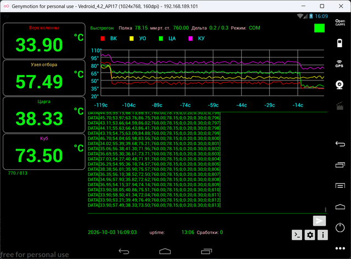Click the uptime value 13:06
The width and height of the screenshot is (351, 259).
point(188,232)
